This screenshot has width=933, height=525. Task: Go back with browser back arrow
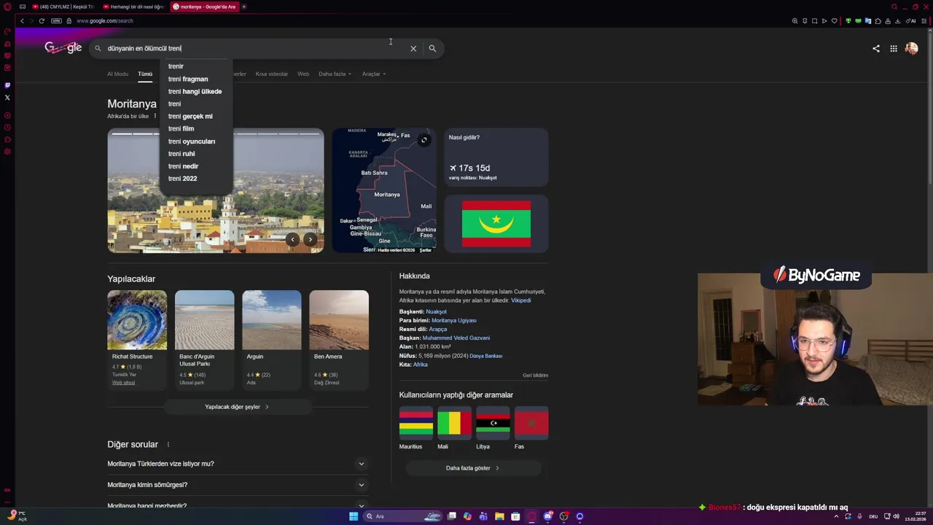pos(22,20)
